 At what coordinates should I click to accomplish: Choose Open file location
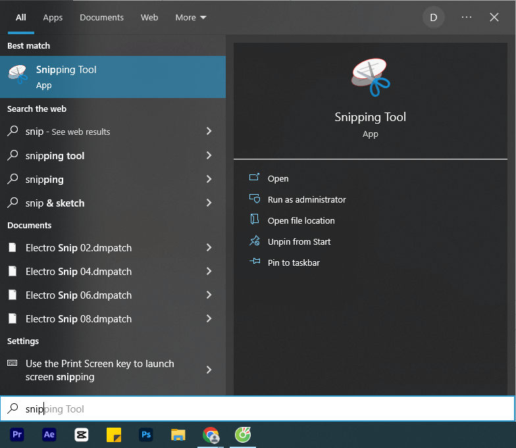[x=301, y=221]
